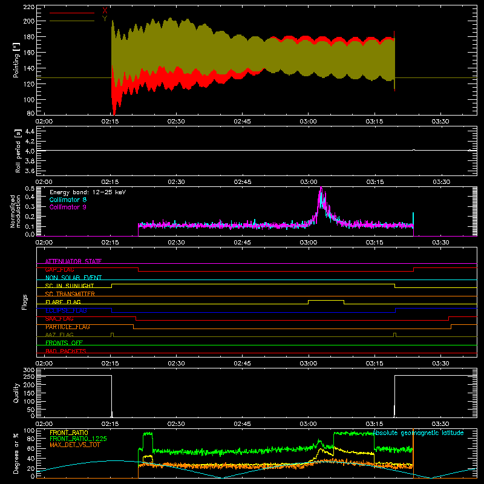
Task: Click the 'Energy band: 12-25 keV' label
Action: (x=88, y=192)
